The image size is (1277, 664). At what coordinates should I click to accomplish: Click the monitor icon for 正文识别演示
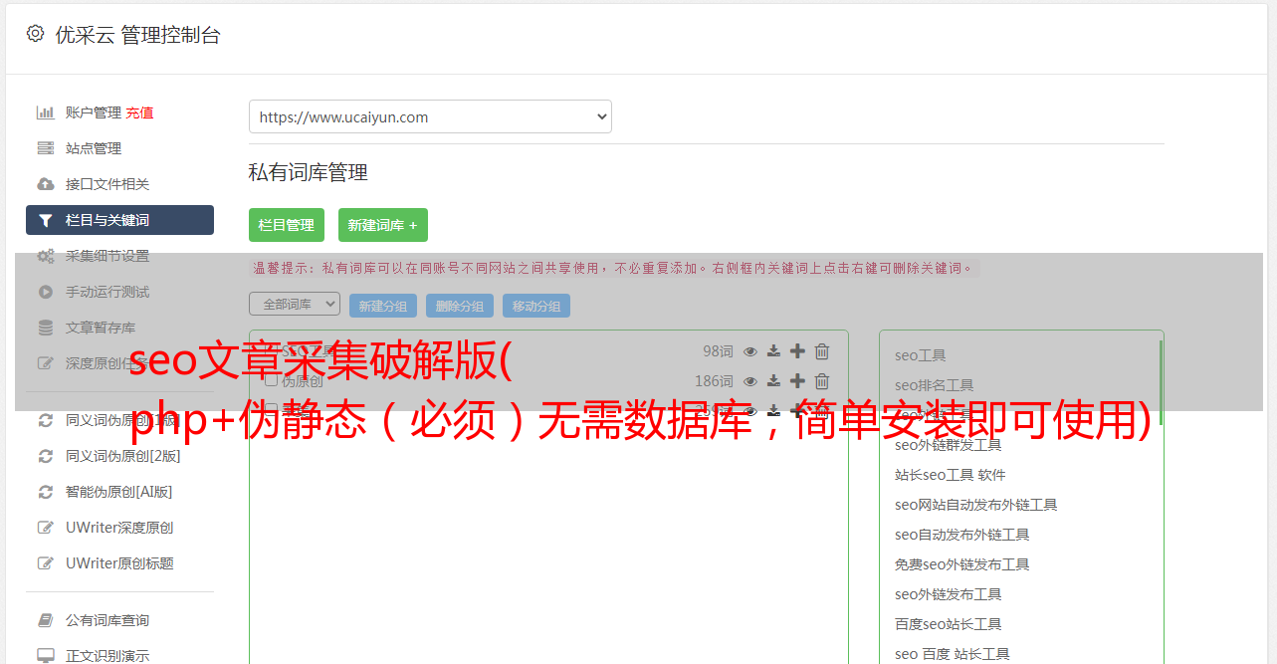point(45,656)
